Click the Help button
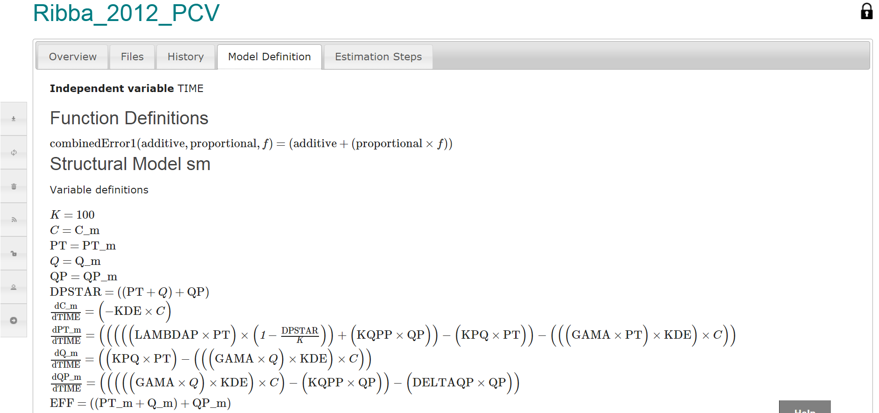 pyautogui.click(x=804, y=407)
